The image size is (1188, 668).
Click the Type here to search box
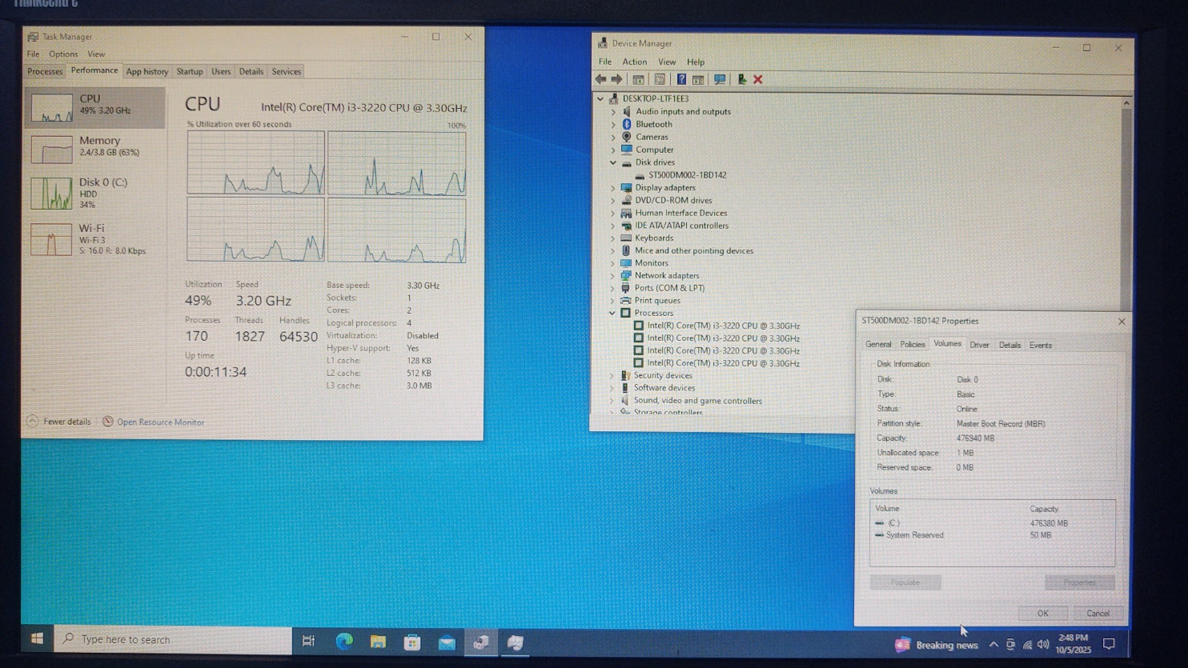(x=176, y=639)
